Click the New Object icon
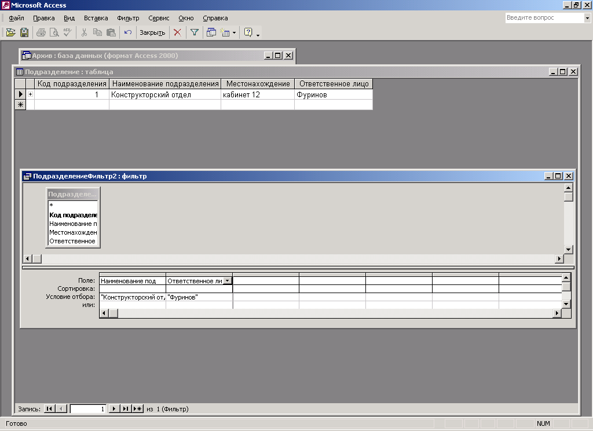The width and height of the screenshot is (593, 431). 225,32
